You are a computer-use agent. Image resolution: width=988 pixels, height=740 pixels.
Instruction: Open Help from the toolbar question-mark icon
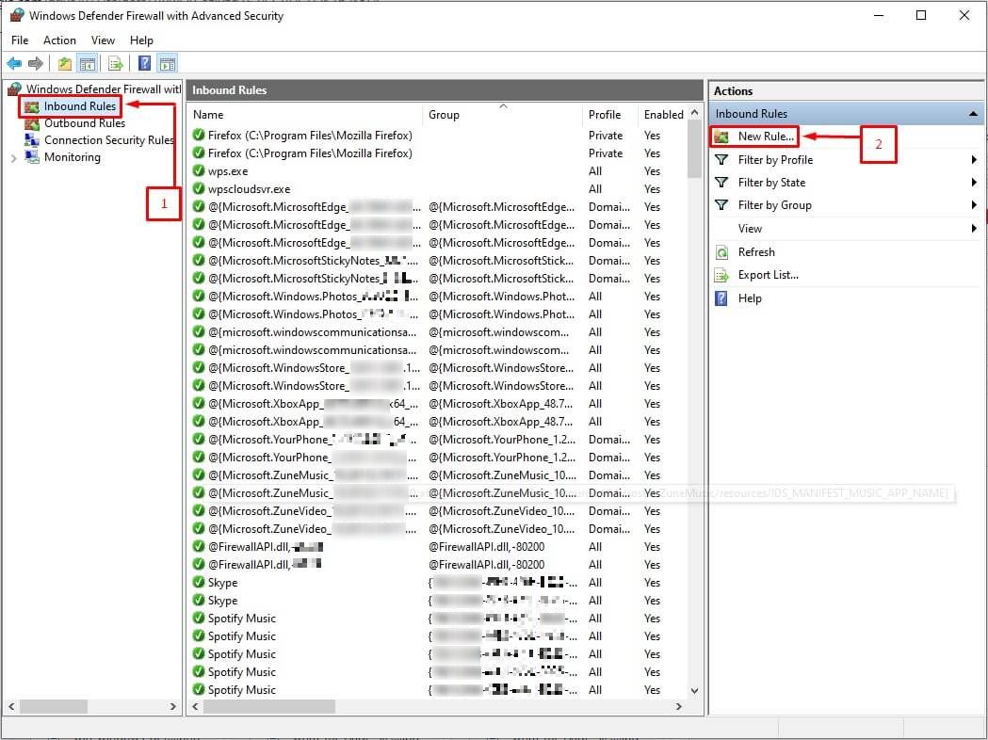pyautogui.click(x=145, y=63)
